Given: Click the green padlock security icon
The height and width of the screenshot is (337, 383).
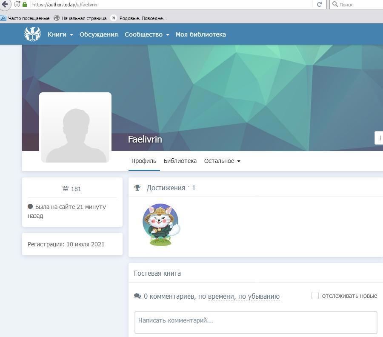Looking at the screenshot, I should [x=25, y=4].
